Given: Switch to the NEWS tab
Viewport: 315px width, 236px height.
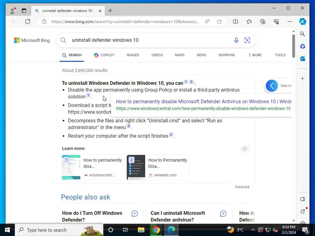Looking at the screenshot, I should click(201, 55).
